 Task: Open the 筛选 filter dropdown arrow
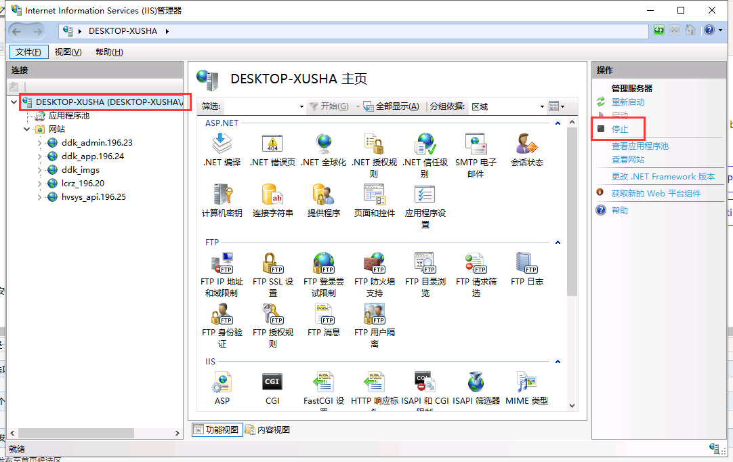pos(301,106)
